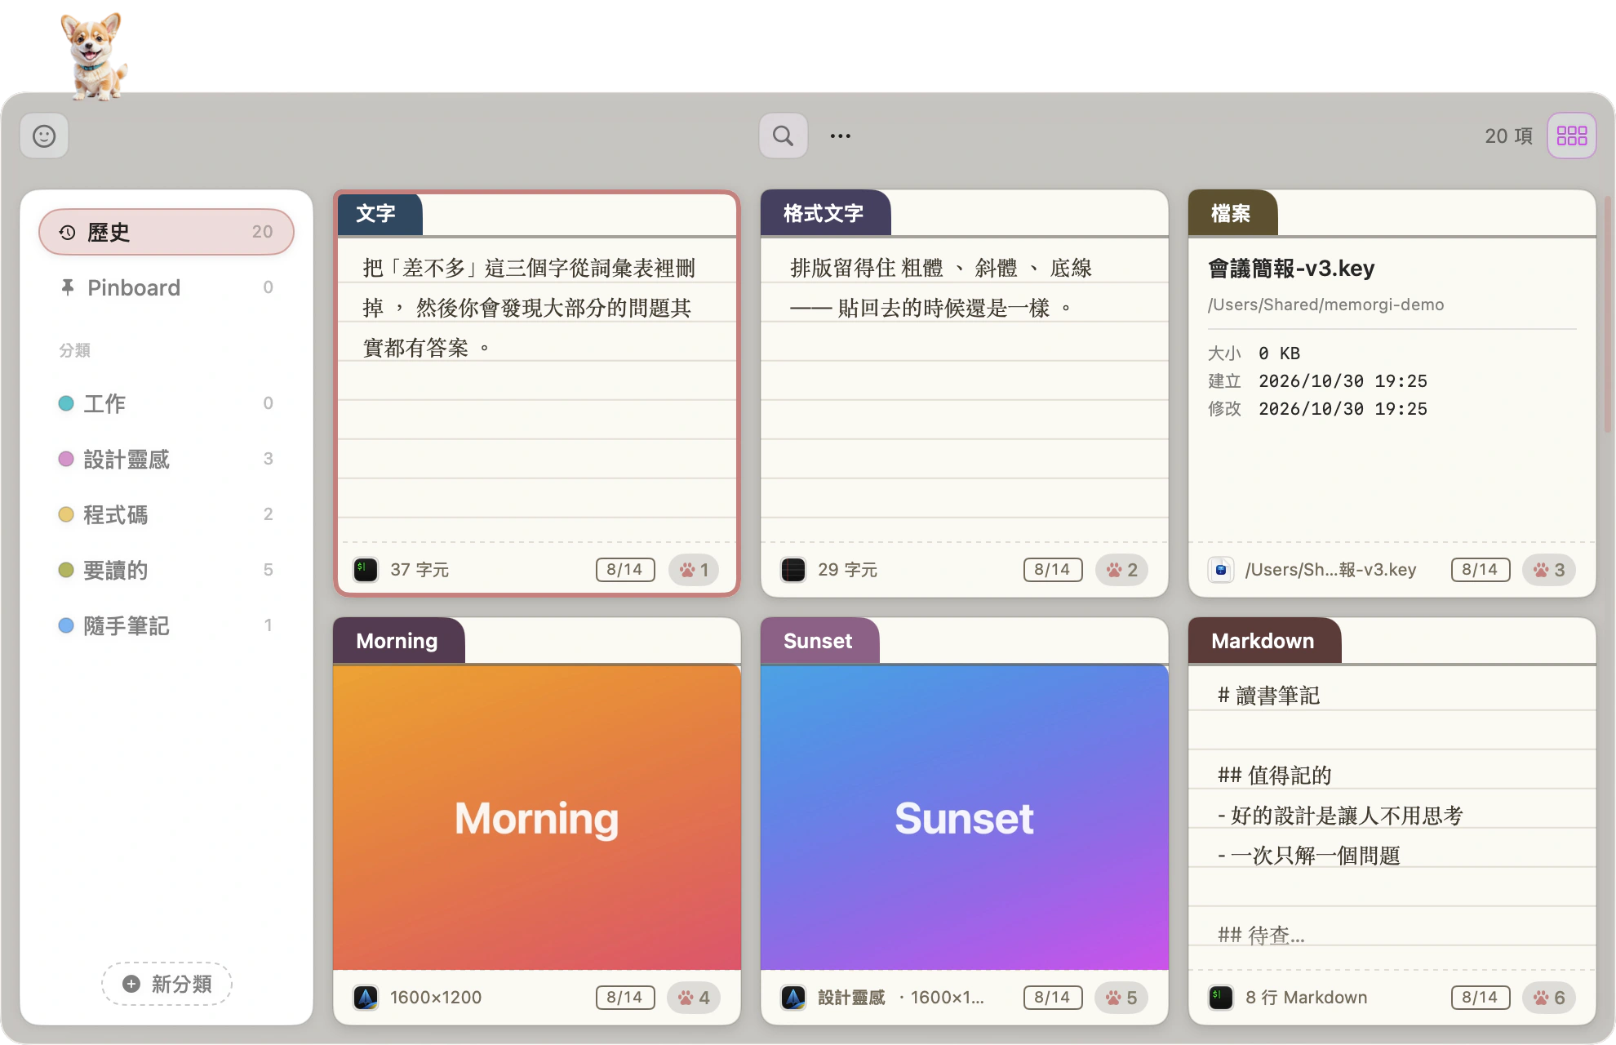Click the paw badge numbered 1
The image size is (1616, 1045).
[694, 570]
